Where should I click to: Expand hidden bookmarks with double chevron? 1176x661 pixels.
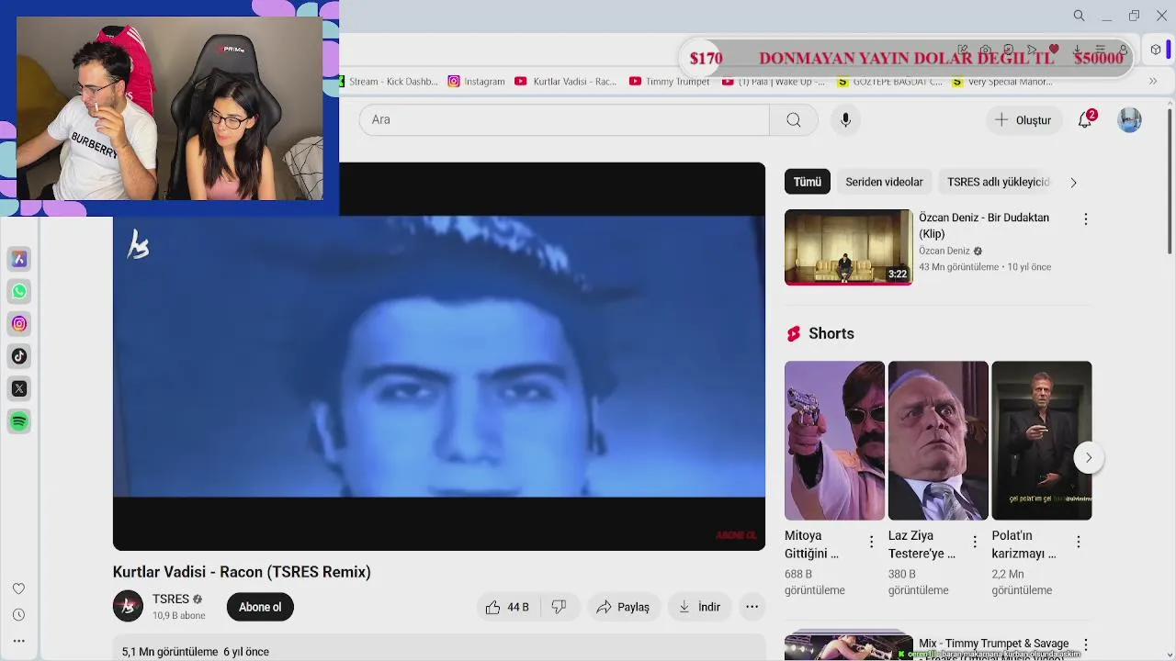coord(1153,81)
